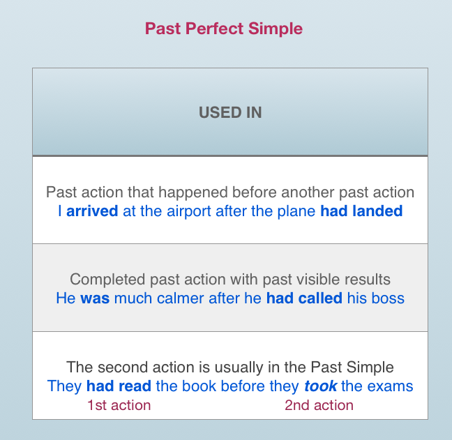Click the italic bold word 'took'

click(x=321, y=386)
